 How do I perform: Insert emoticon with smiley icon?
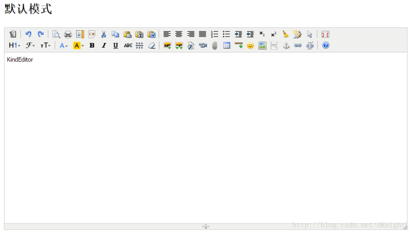[x=250, y=46]
